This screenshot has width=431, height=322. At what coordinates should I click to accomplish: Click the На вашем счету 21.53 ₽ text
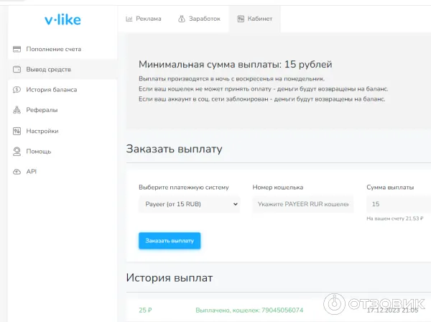[395, 218]
